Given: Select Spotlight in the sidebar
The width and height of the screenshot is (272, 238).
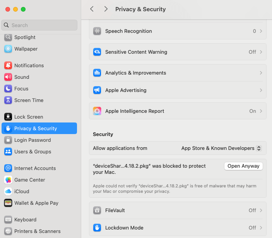Looking at the screenshot, I should 39,37.
